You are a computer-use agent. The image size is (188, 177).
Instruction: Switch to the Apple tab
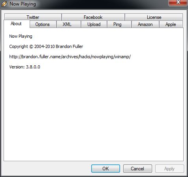tap(171, 24)
